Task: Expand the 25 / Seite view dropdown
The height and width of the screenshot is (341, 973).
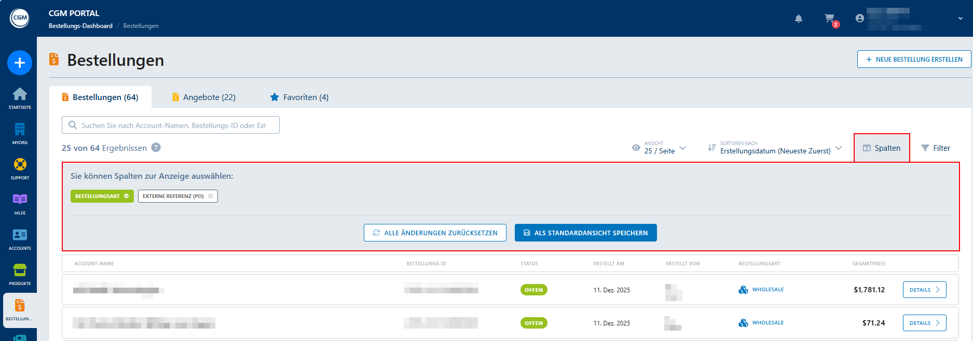Action: [x=660, y=148]
